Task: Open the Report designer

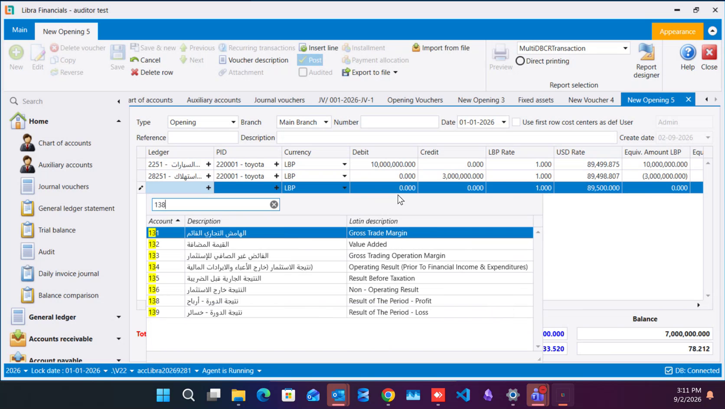Action: point(646,61)
